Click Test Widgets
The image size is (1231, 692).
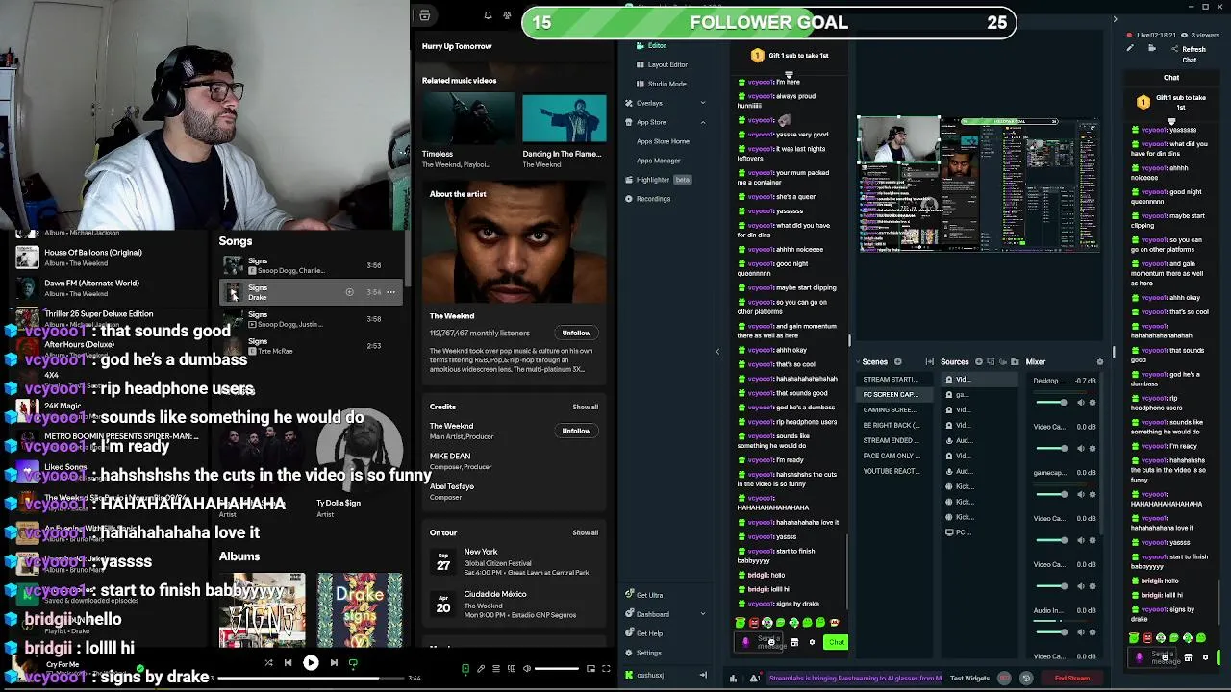(x=969, y=679)
